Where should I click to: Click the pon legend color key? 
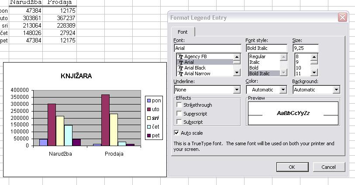point(149,101)
